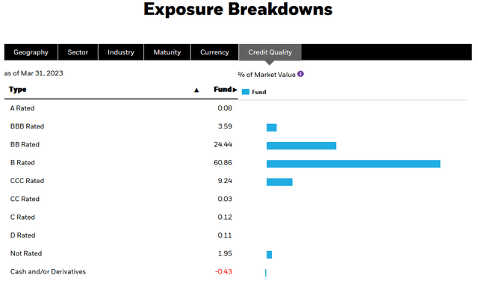The image size is (478, 281).
Task: Select the Cash and/or Derivatives row
Action: (121, 271)
